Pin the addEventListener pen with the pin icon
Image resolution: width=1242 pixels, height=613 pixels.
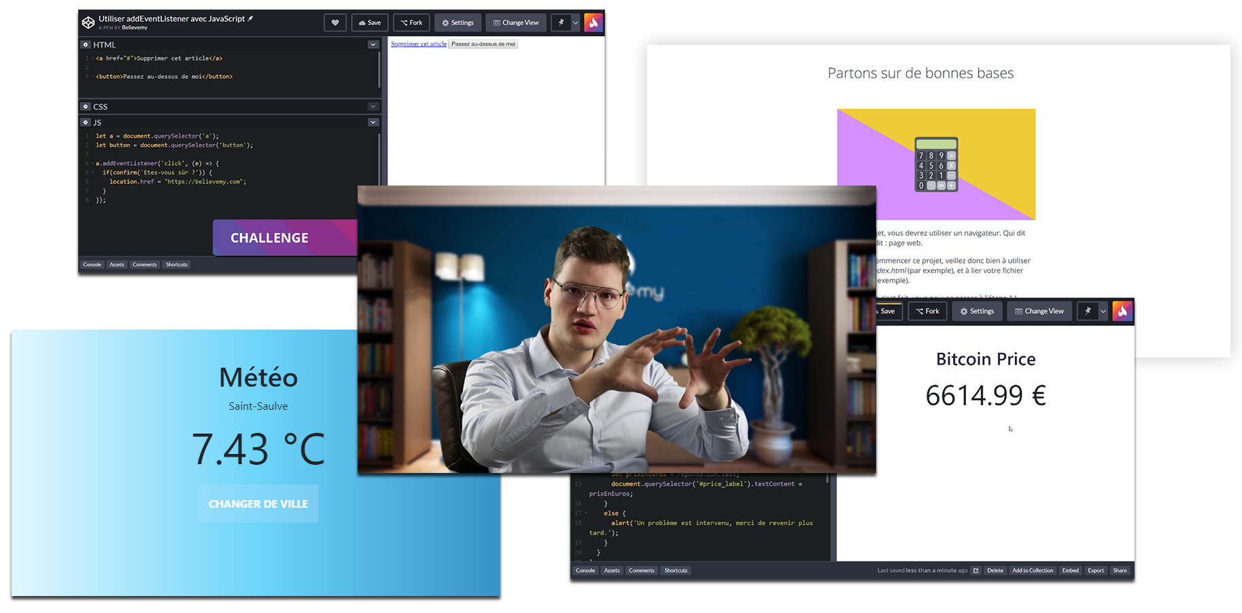[x=561, y=22]
